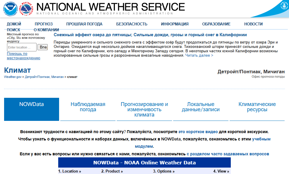Open the ОБРАЗОВАНИЕ menu
Screen dimensions: 289x174
pos(216,24)
